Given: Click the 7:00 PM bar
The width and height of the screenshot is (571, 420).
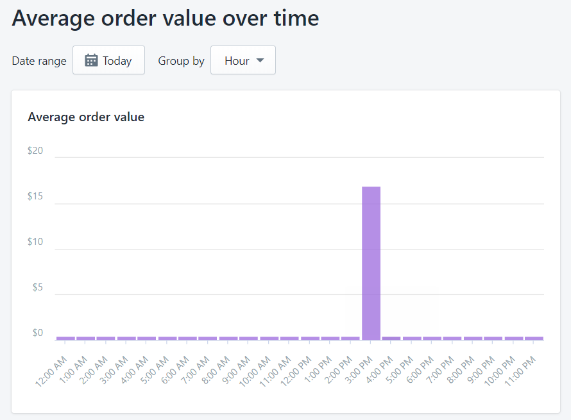Looking at the screenshot, I should click(452, 338).
